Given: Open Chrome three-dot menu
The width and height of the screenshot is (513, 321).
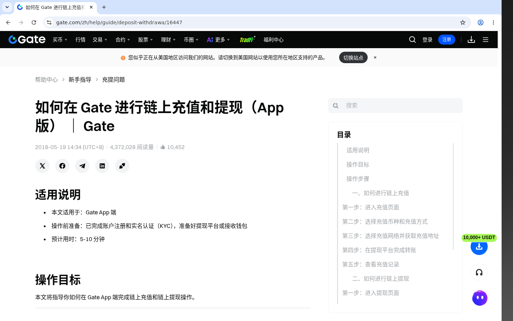Looking at the screenshot, I should (493, 22).
